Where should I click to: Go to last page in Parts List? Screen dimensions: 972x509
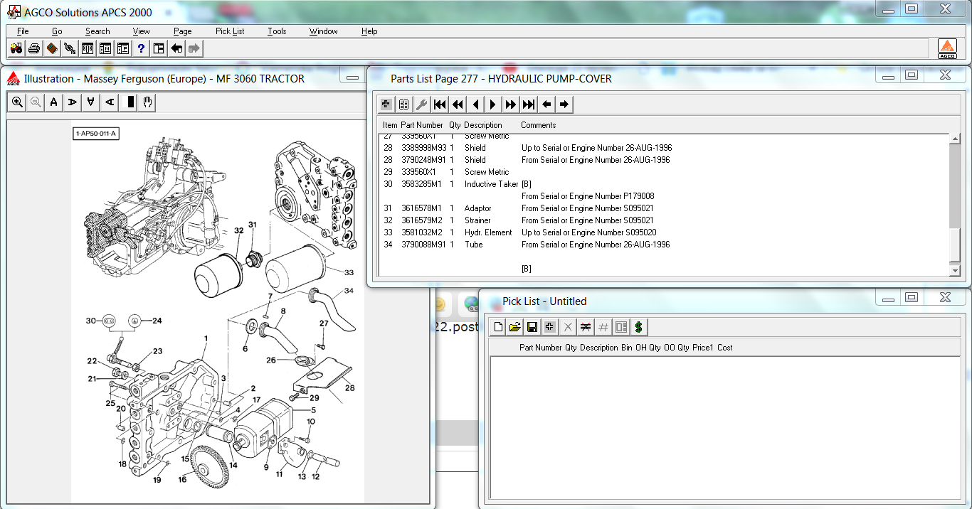pyautogui.click(x=529, y=105)
